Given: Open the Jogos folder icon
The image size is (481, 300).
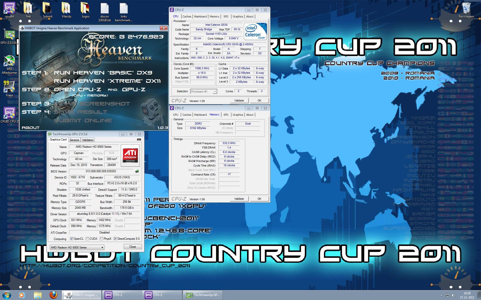Looking at the screenshot, I should click(85, 10).
